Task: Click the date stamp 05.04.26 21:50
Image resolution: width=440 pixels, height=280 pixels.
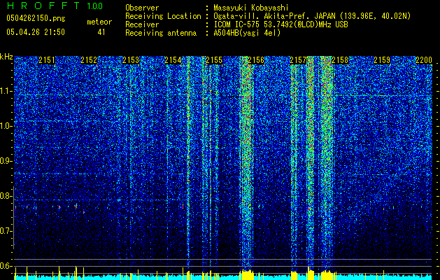Action: click(36, 32)
